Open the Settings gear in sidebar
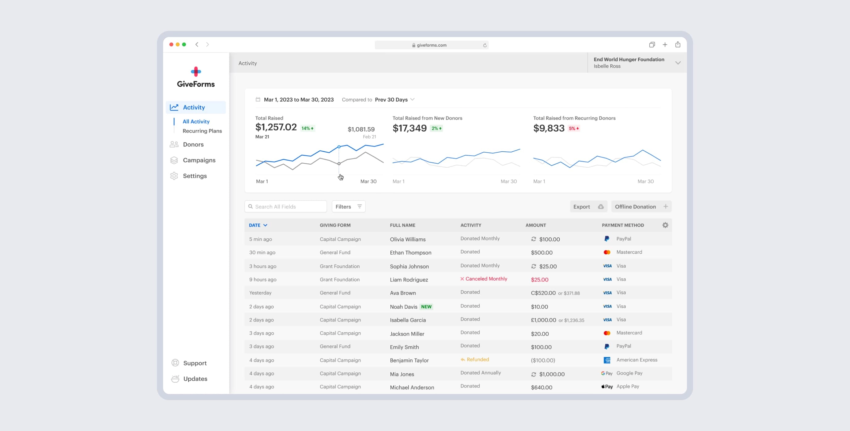 tap(174, 176)
